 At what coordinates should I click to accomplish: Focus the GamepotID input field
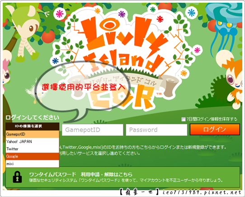pos(93,130)
